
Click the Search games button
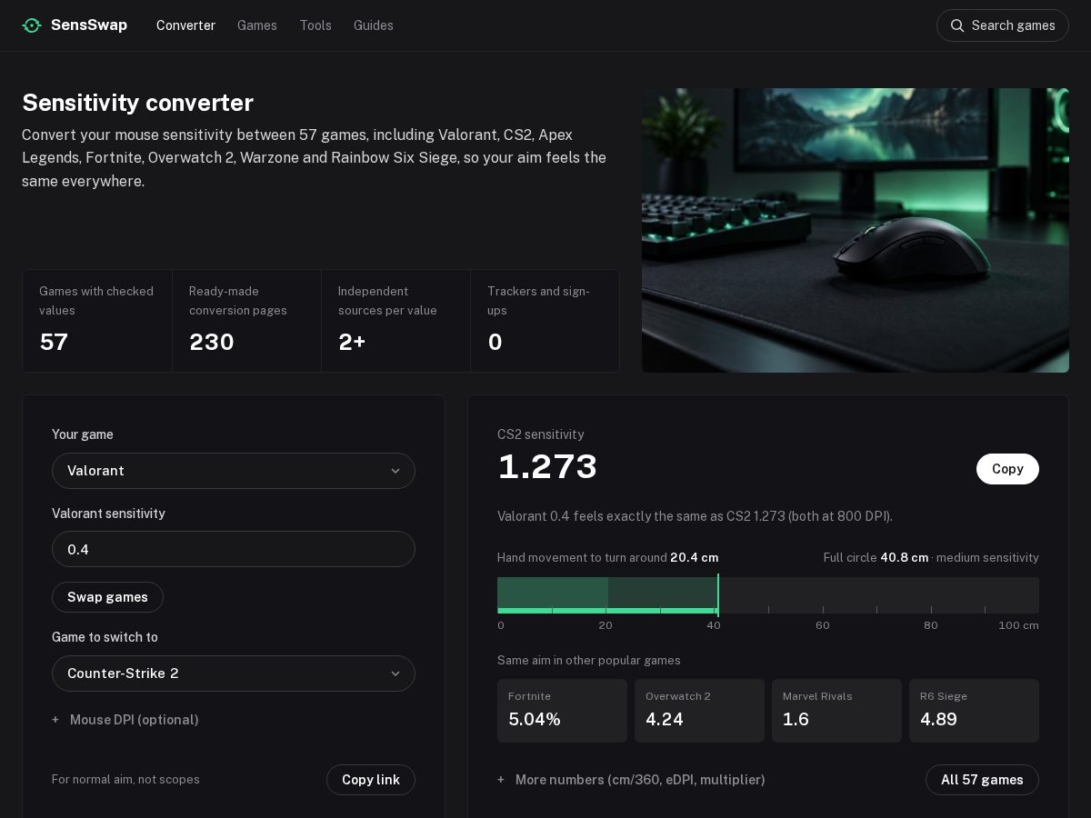click(1003, 25)
